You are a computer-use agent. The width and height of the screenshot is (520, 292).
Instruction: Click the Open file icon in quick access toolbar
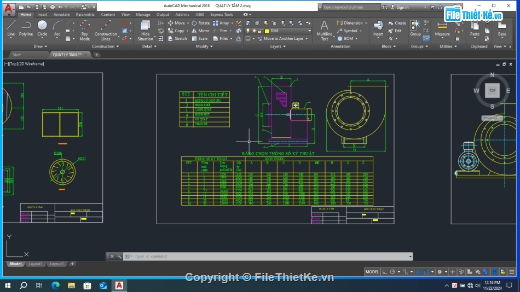(x=29, y=7)
